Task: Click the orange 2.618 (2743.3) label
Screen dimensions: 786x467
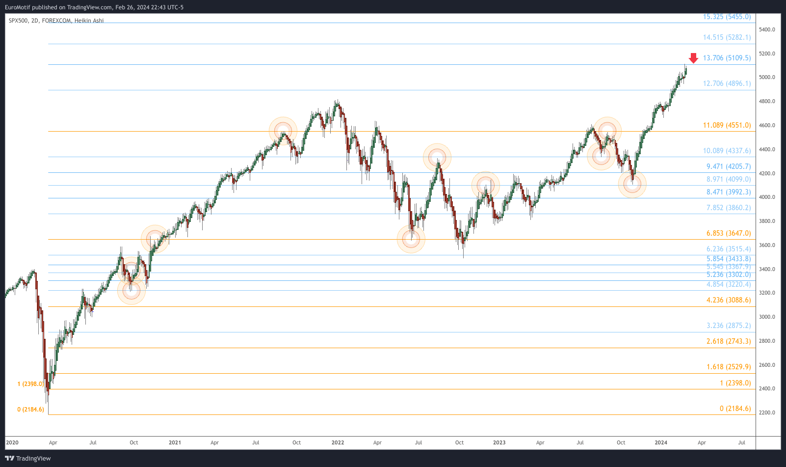Action: (729, 341)
